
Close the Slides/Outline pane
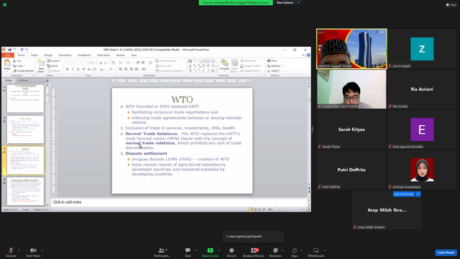[47, 81]
